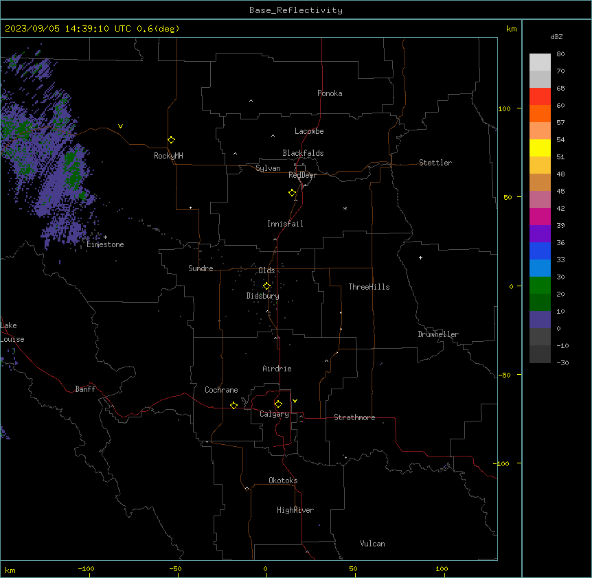Click the white plus marker north of Drumheller
Image resolution: width=592 pixels, height=578 pixels.
pos(420,257)
